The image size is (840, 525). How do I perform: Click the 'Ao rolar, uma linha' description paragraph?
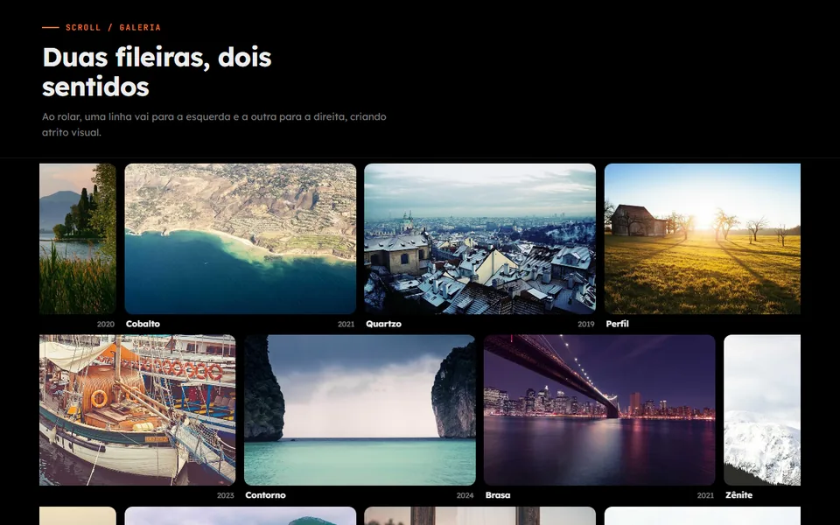pos(214,124)
